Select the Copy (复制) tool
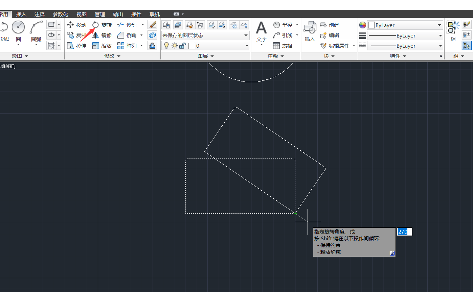The height and width of the screenshot is (292, 473). [x=77, y=35]
